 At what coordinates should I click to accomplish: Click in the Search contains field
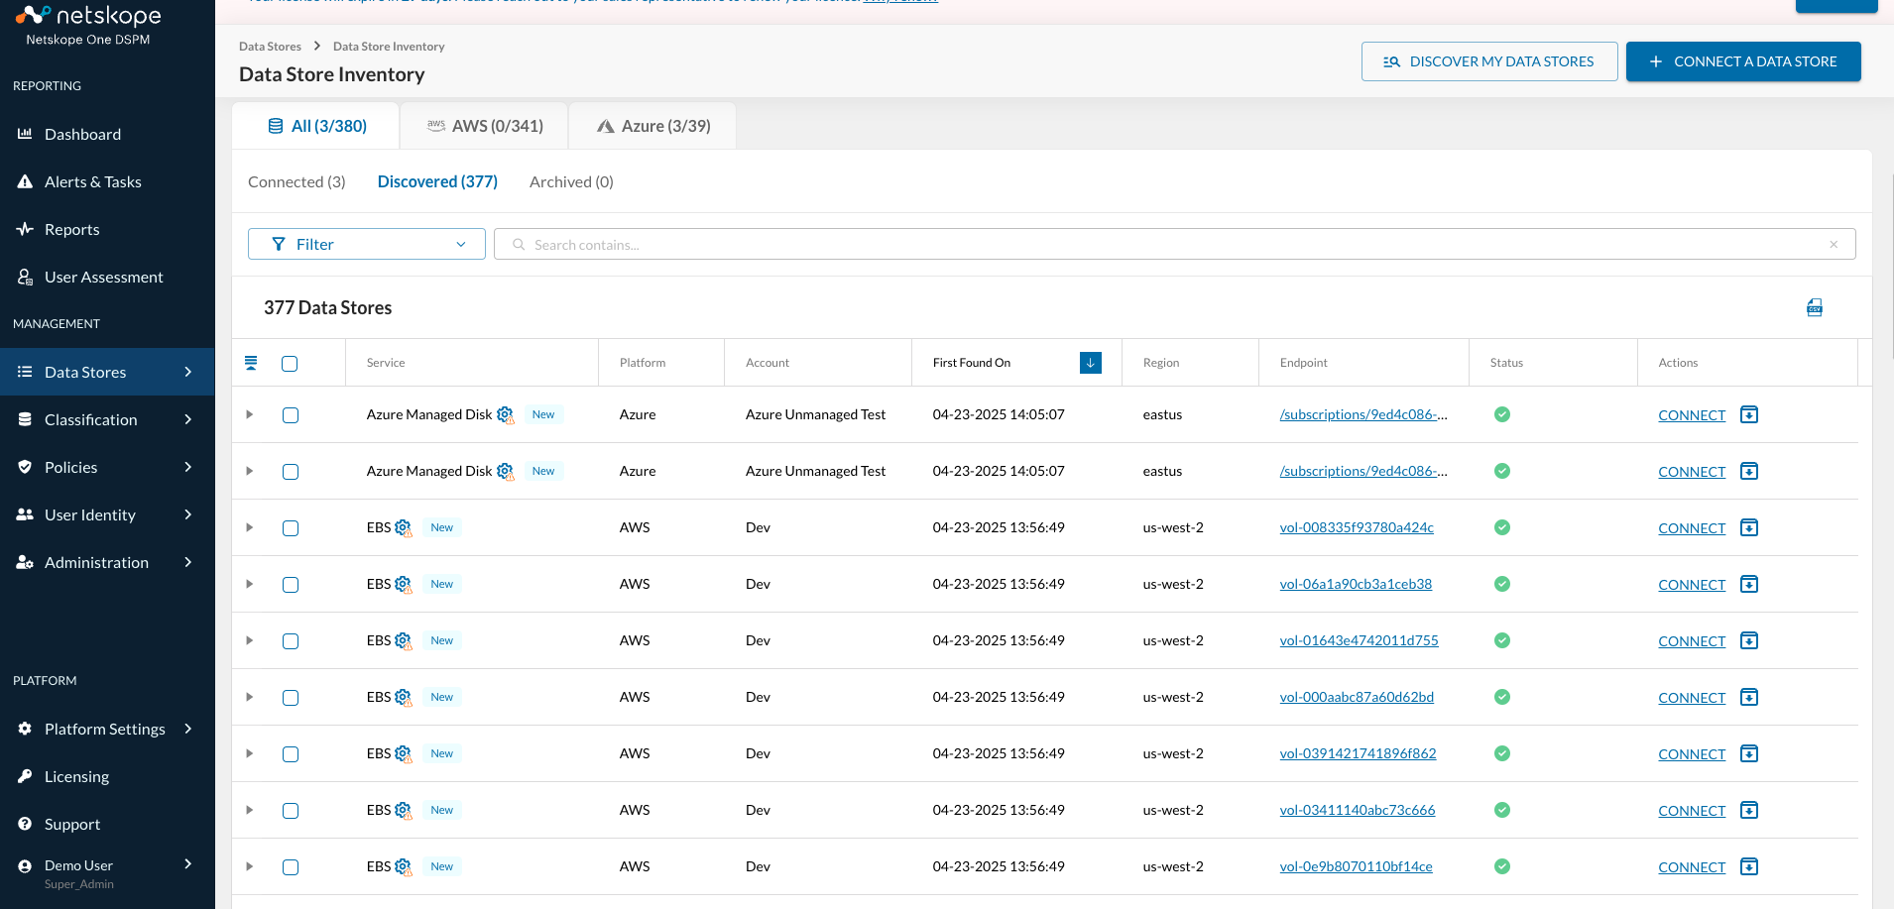pyautogui.click(x=1175, y=245)
